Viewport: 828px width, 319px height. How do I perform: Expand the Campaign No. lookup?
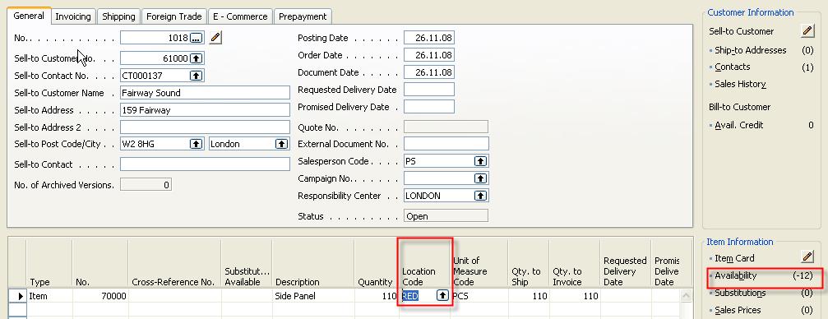pos(480,178)
